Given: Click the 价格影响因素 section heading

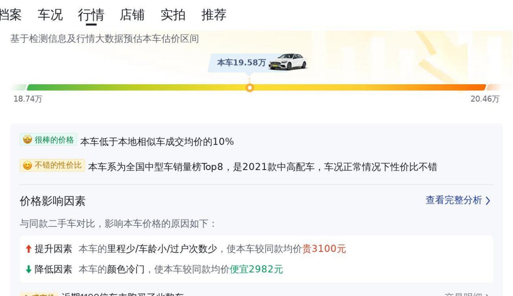Looking at the screenshot, I should click(x=53, y=201).
